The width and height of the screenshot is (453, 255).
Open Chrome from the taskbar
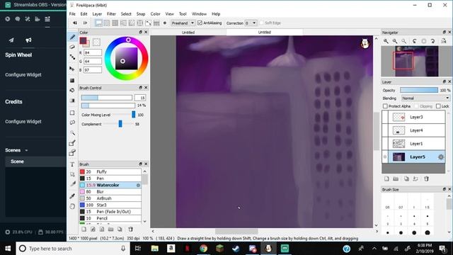203,249
